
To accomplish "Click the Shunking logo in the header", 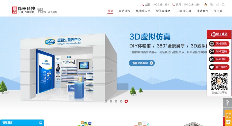I will tap(24, 10).
